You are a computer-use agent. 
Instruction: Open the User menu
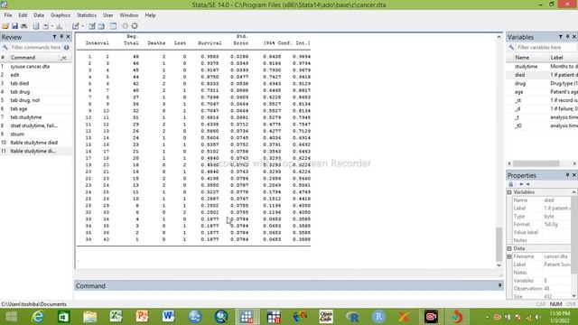[108, 15]
